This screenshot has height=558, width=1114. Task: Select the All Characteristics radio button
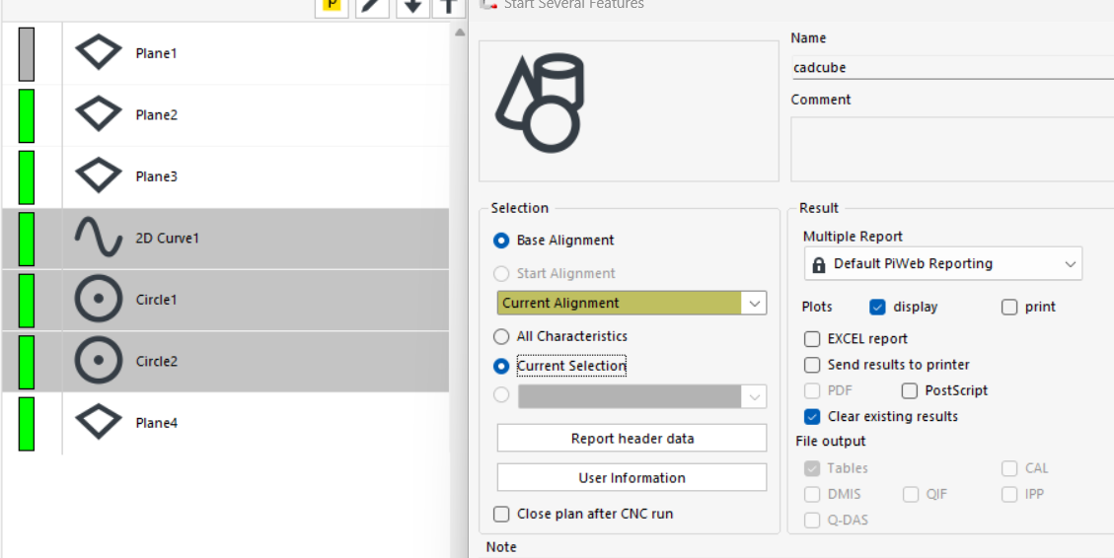501,336
